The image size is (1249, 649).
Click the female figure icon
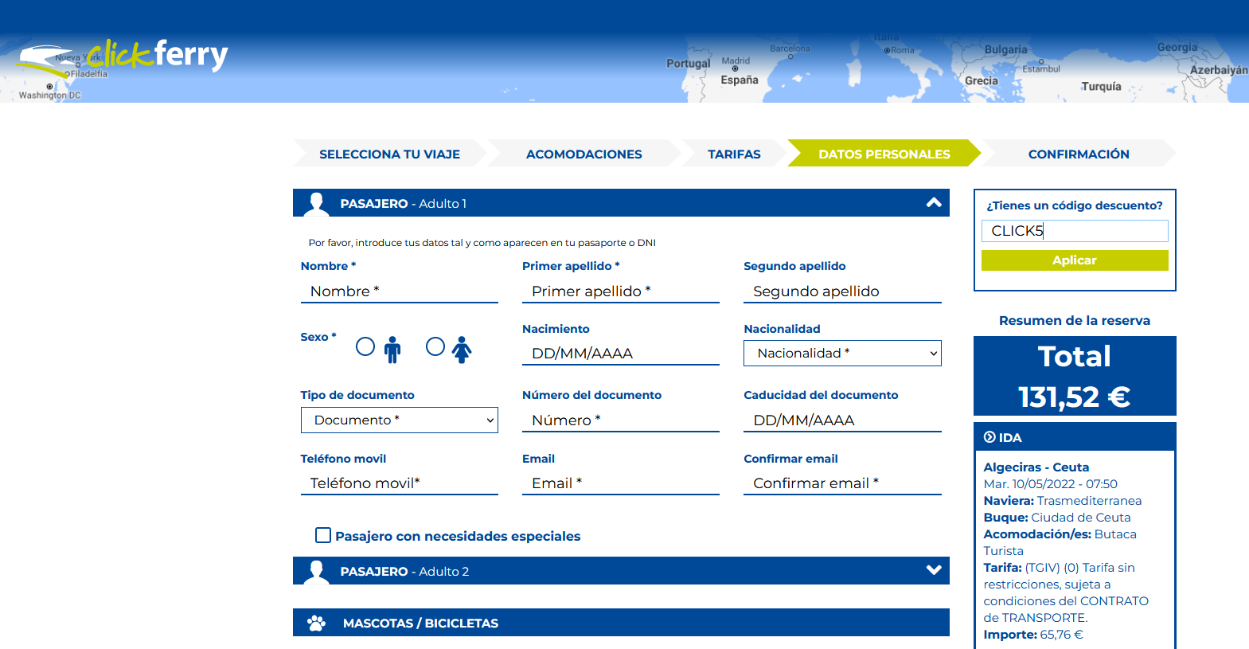462,350
